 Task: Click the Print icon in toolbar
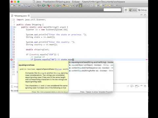(29, 5)
